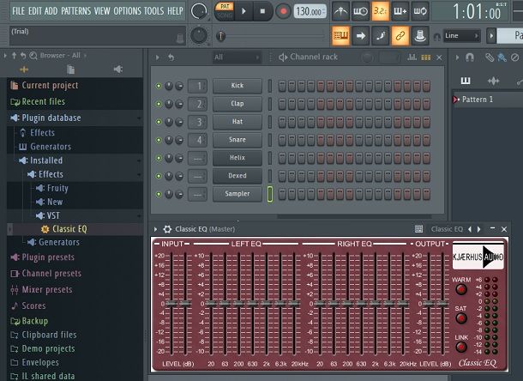The width and height of the screenshot is (523, 381).
Task: Click the Channel rack undo arrow icon
Action: (171, 57)
